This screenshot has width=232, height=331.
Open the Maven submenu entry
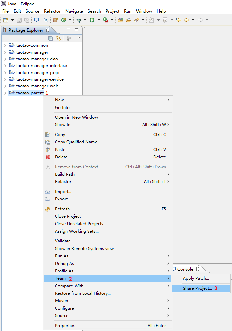108,301
